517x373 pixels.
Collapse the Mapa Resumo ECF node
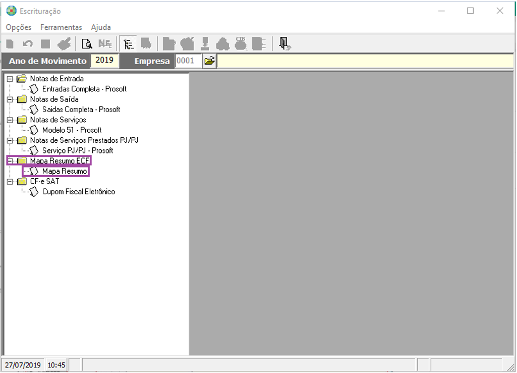(x=10, y=161)
